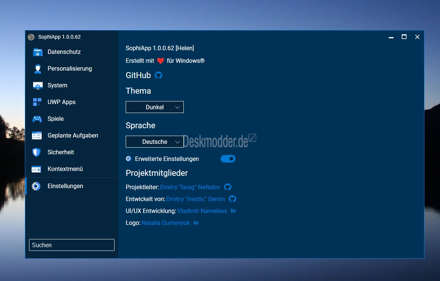Click the Datenschutz lock folder icon
Screen dimensions: 440x281
pyautogui.click(x=38, y=52)
